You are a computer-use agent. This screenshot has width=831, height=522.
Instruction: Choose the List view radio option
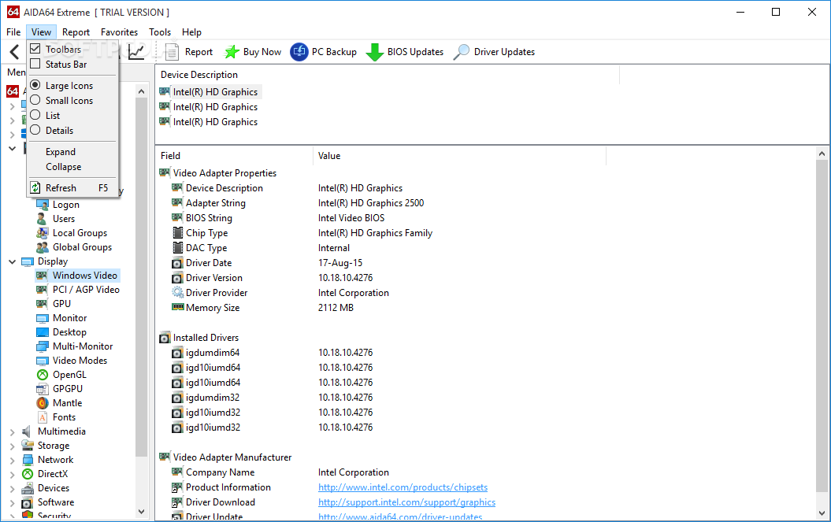point(35,114)
